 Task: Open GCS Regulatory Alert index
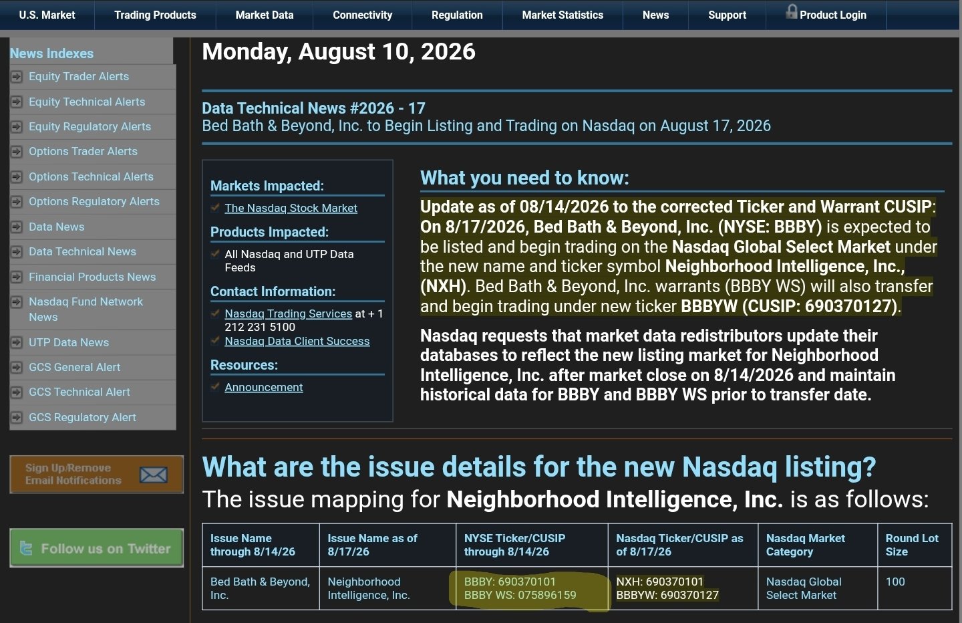point(82,418)
